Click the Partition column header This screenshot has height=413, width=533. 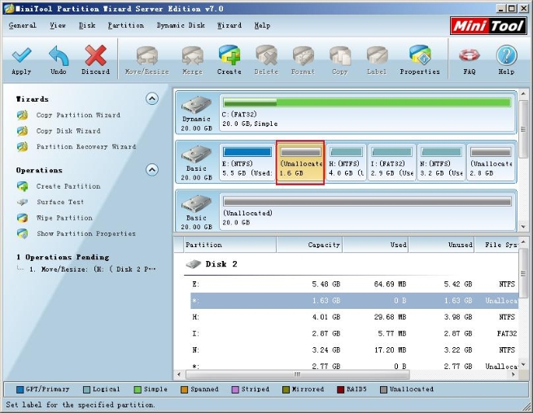(229, 245)
